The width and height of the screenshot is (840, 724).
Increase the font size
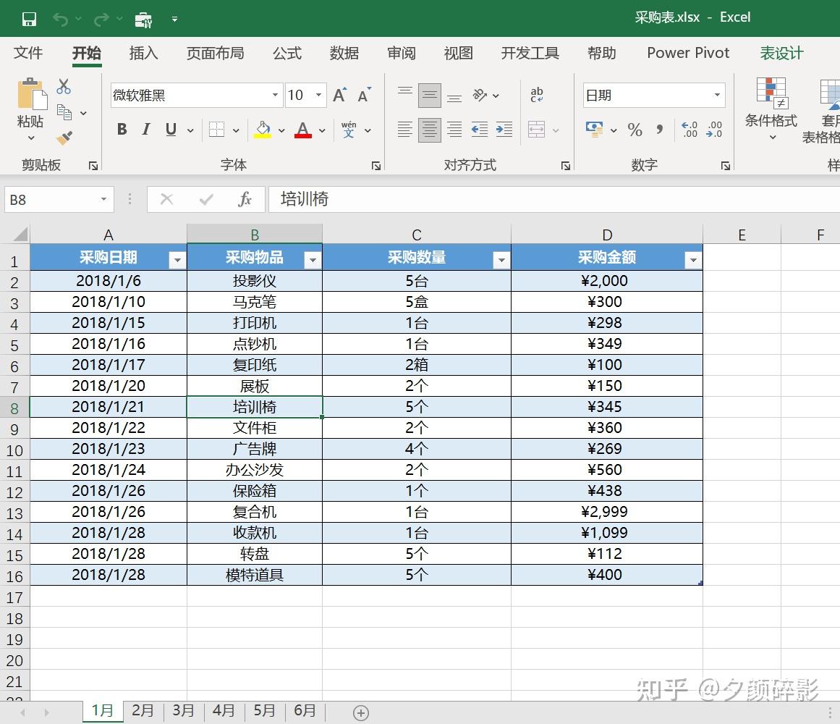pos(339,93)
